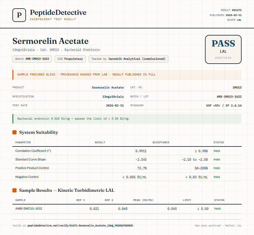Click the limit value ≤ 0.50
This screenshot has width=254, height=235.
tap(203, 209)
